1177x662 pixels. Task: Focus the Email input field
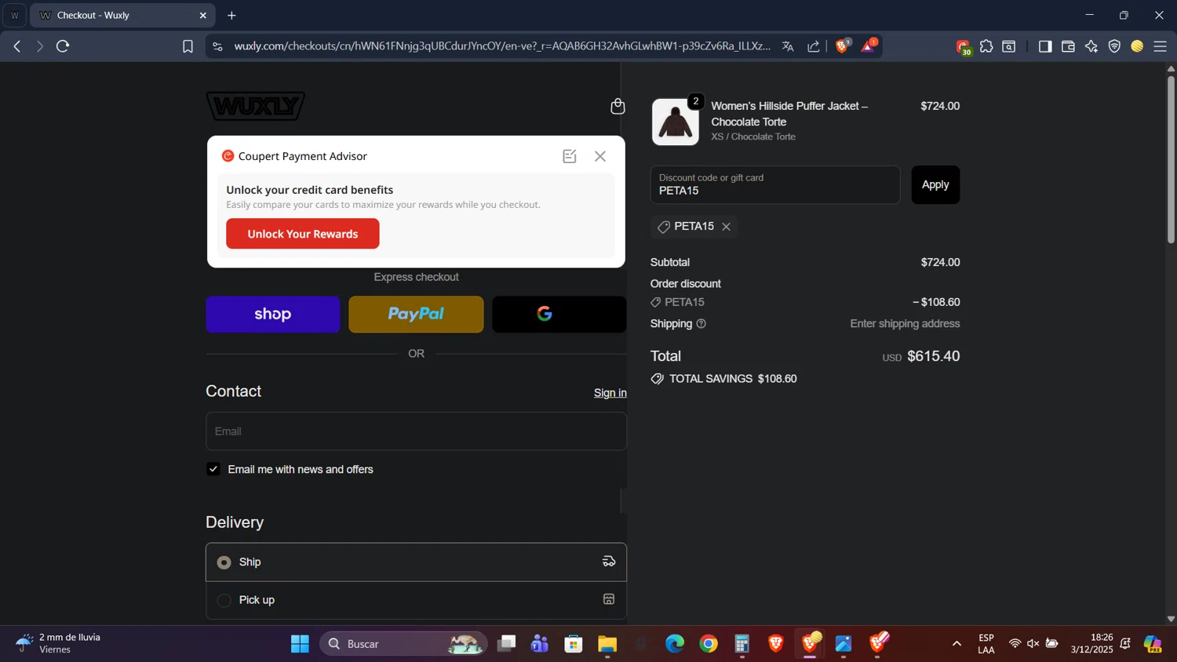416,431
